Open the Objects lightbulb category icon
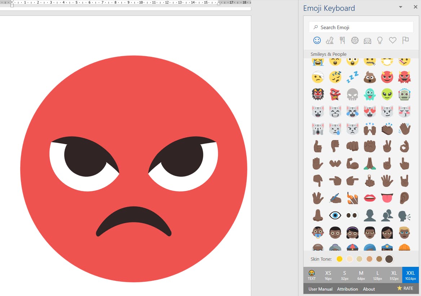 point(380,40)
